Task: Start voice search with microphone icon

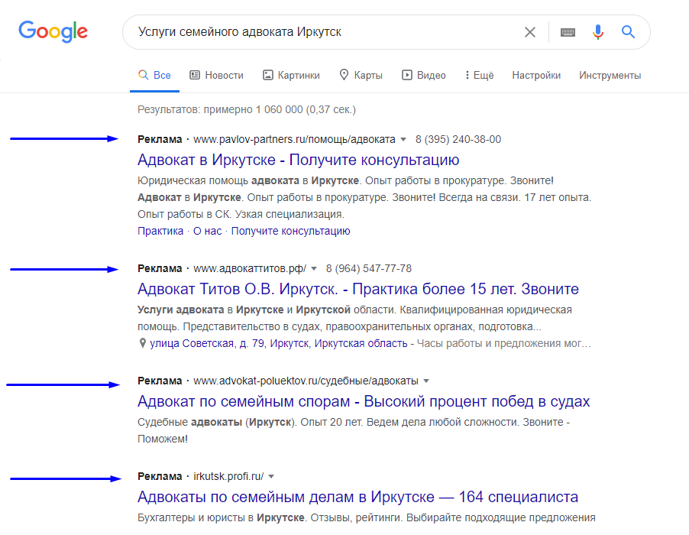Action: point(597,32)
